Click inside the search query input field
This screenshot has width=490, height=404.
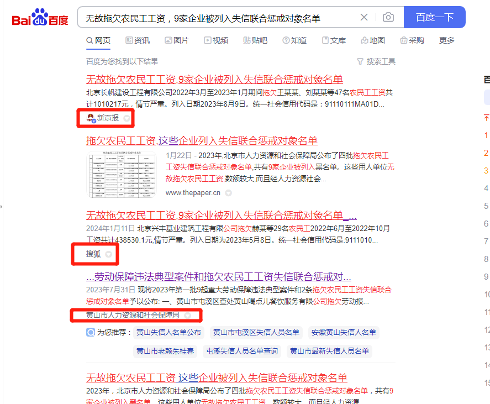(215, 18)
